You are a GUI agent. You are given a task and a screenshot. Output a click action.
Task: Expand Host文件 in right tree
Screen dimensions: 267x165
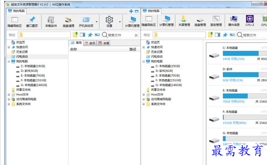[144, 95]
